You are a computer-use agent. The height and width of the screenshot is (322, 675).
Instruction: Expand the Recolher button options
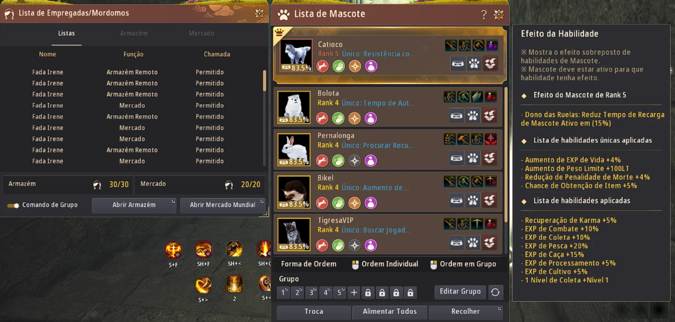499,308
